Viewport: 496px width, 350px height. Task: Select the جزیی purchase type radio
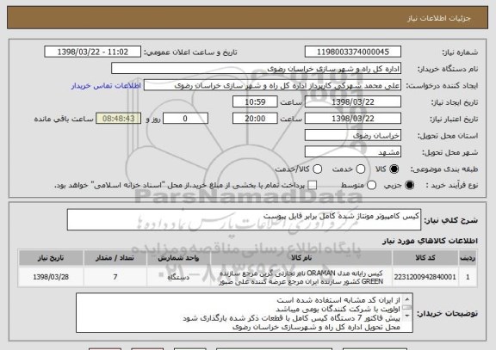(x=409, y=185)
